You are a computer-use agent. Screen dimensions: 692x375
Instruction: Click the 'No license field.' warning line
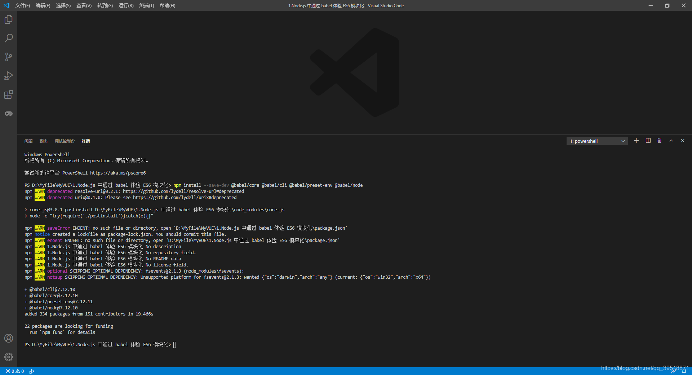(x=106, y=265)
